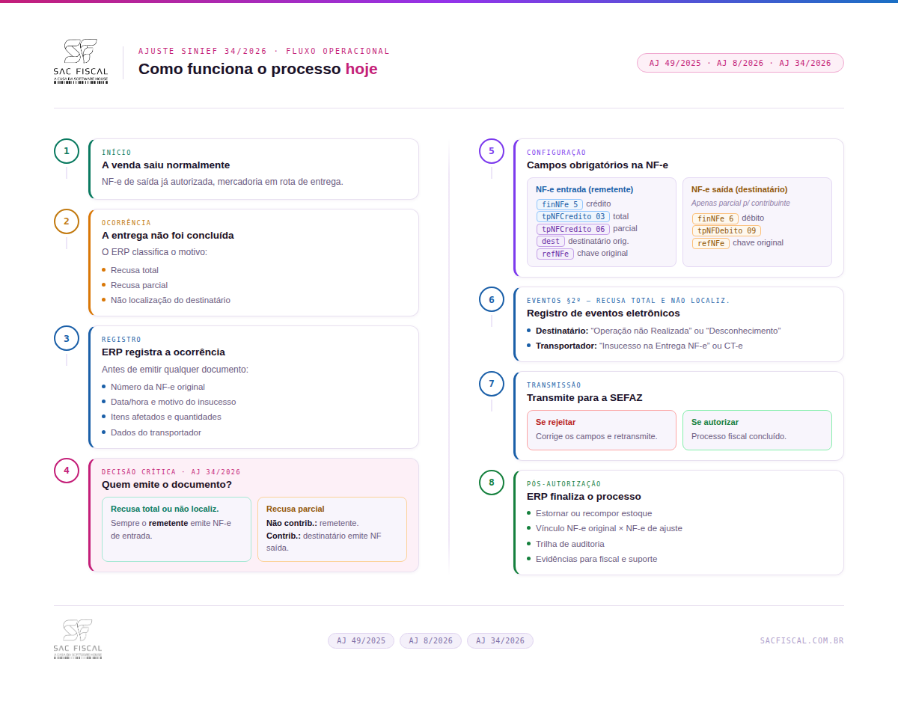Screen dimensions: 898x704
Task: Click the "Quem emite o documento?" heading
Action: pos(167,484)
